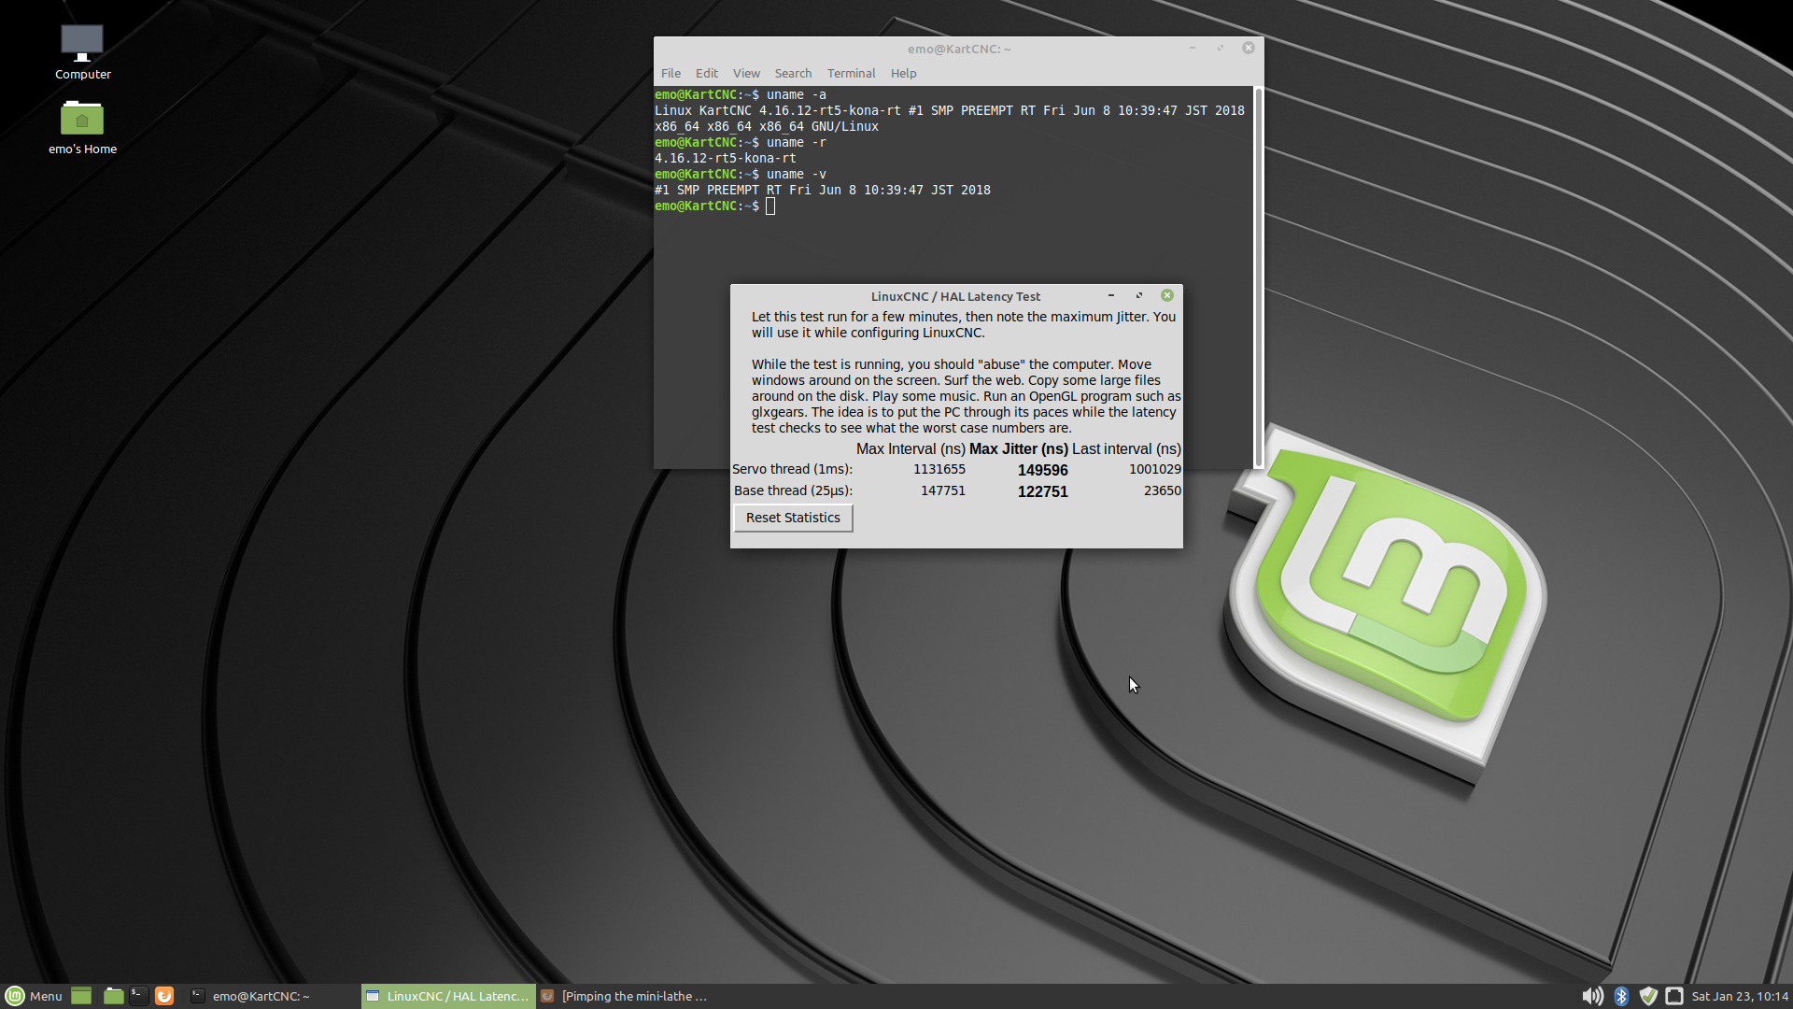Viewport: 1793px width, 1009px height.
Task: Open the Computer desktop icon
Action: (82, 51)
